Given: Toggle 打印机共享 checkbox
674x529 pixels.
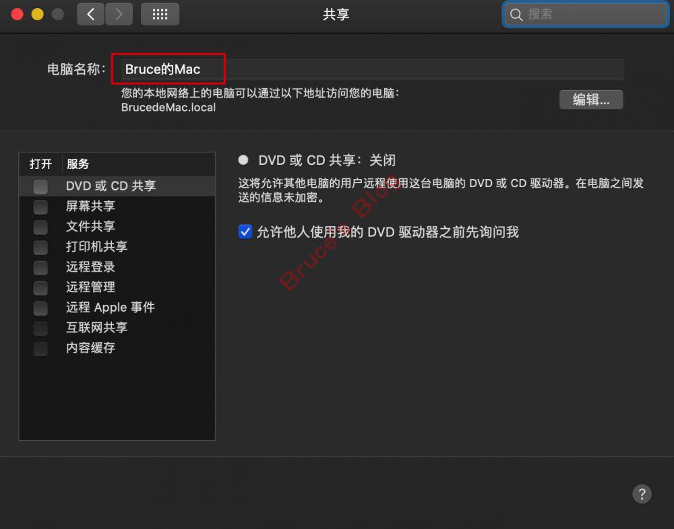Looking at the screenshot, I should 40,247.
